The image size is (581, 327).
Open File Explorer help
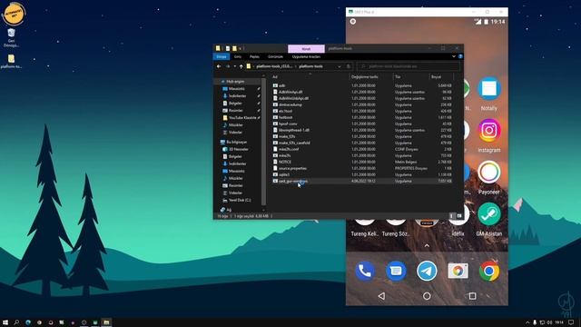pyautogui.click(x=460, y=56)
